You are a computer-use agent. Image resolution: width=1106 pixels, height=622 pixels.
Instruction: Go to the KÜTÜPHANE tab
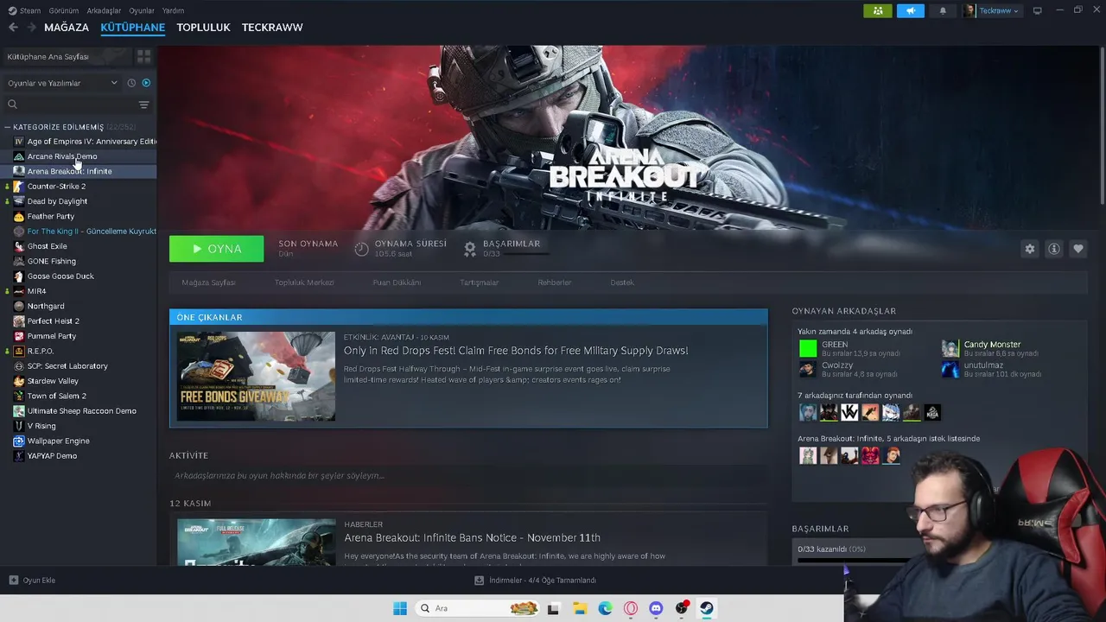coord(133,28)
